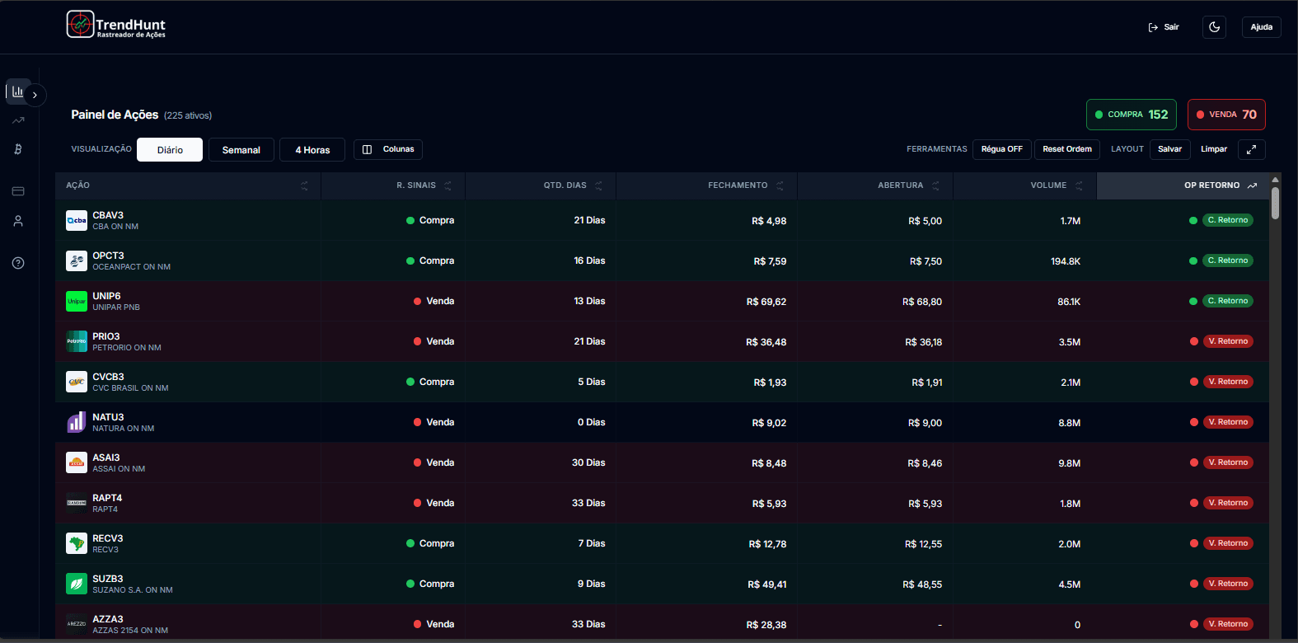This screenshot has height=643, width=1298.
Task: Switch to Semanal view tab
Action: point(241,150)
